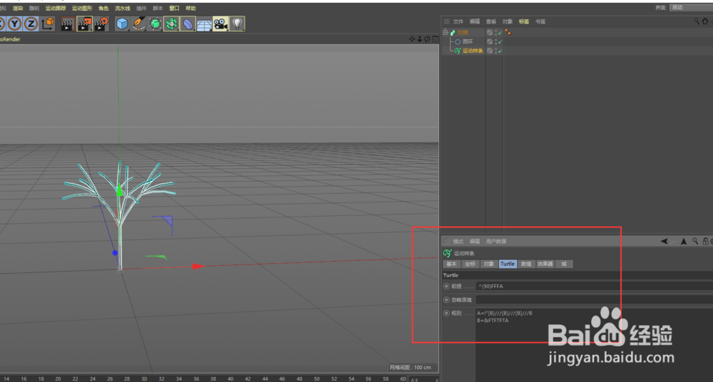Click attribute manager up arrow

pos(684,242)
